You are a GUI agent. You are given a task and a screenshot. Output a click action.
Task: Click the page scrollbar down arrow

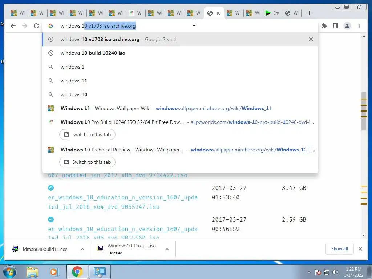[x=364, y=235]
